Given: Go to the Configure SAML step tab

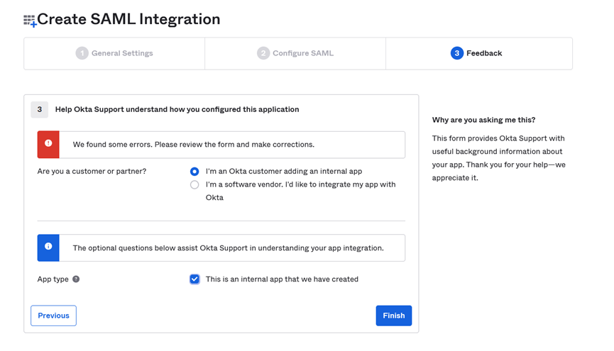Looking at the screenshot, I should coord(295,54).
